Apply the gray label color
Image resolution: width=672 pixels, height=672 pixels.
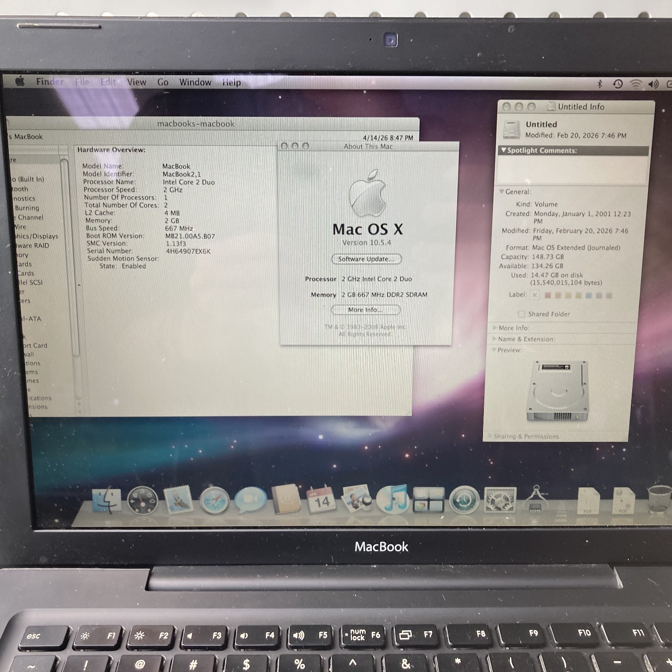pos(609,295)
